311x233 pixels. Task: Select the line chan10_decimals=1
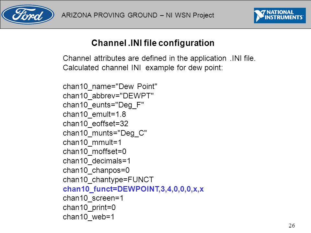pyautogui.click(x=97, y=161)
